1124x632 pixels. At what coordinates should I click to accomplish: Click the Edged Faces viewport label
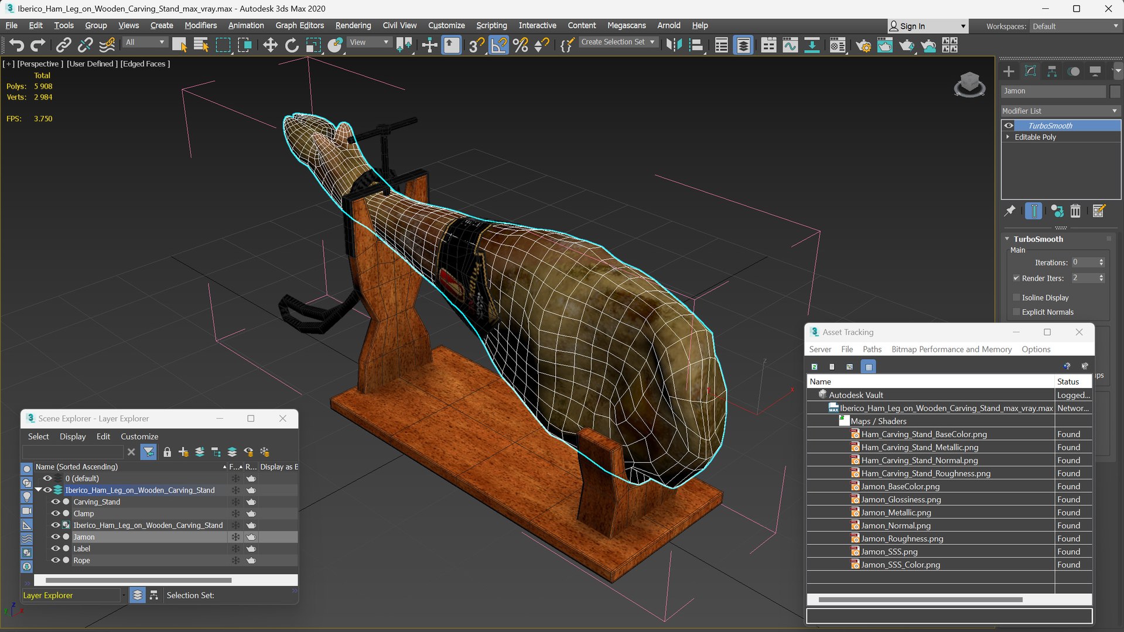pos(145,64)
